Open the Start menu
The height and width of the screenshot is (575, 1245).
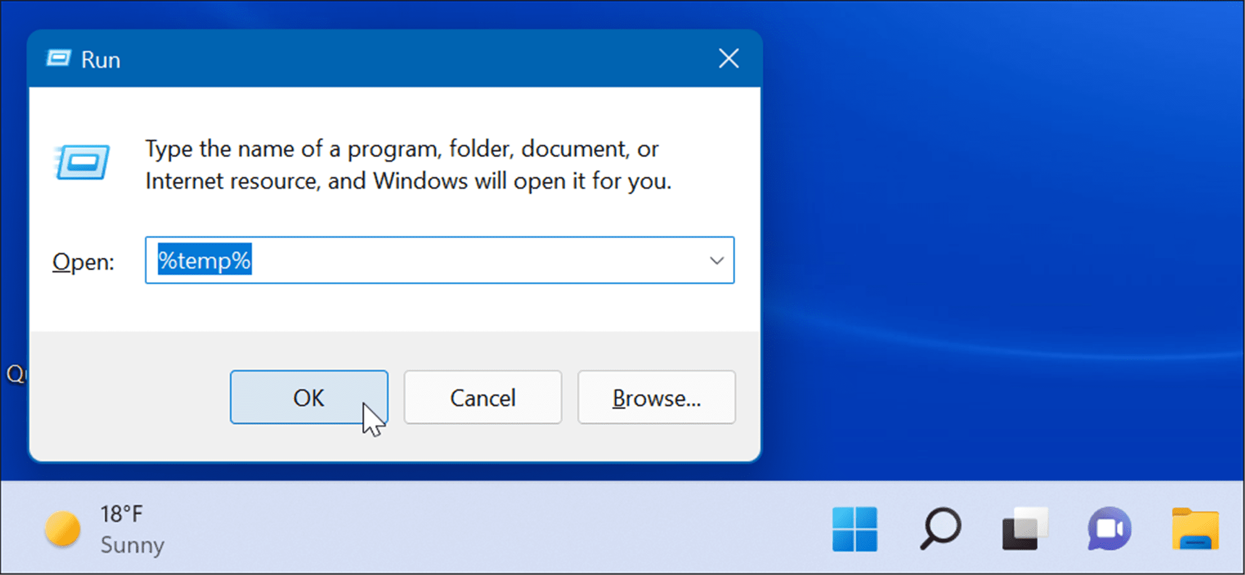[854, 529]
